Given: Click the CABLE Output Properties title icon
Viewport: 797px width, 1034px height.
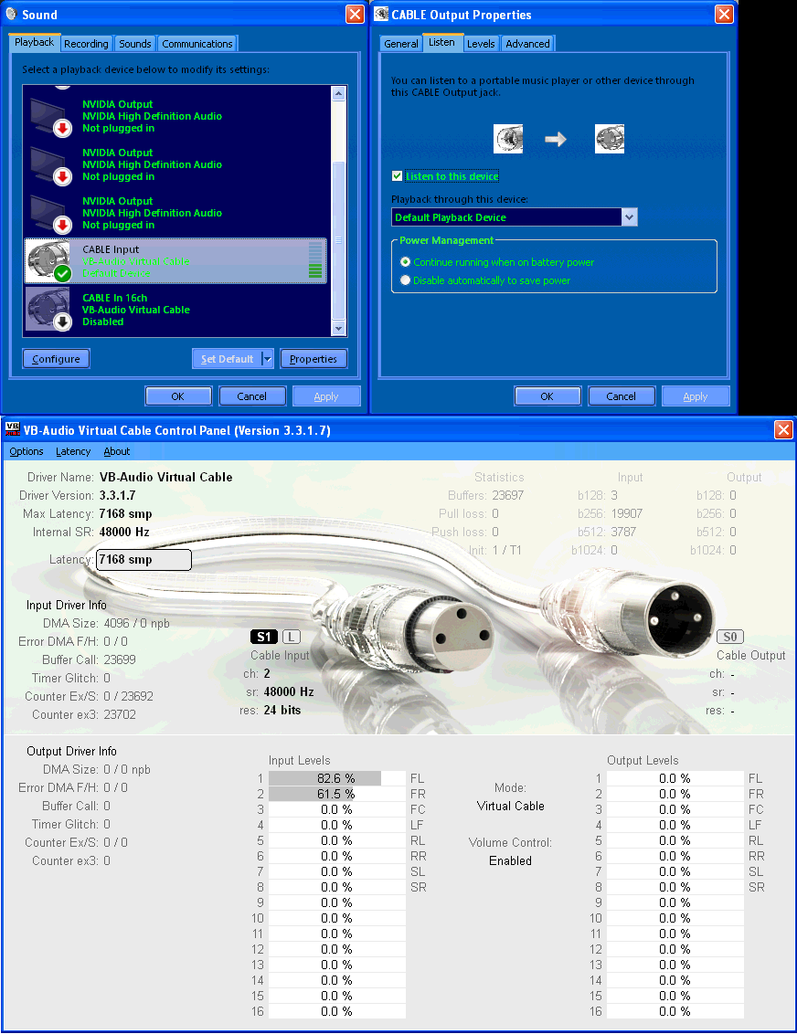Looking at the screenshot, I should (381, 14).
